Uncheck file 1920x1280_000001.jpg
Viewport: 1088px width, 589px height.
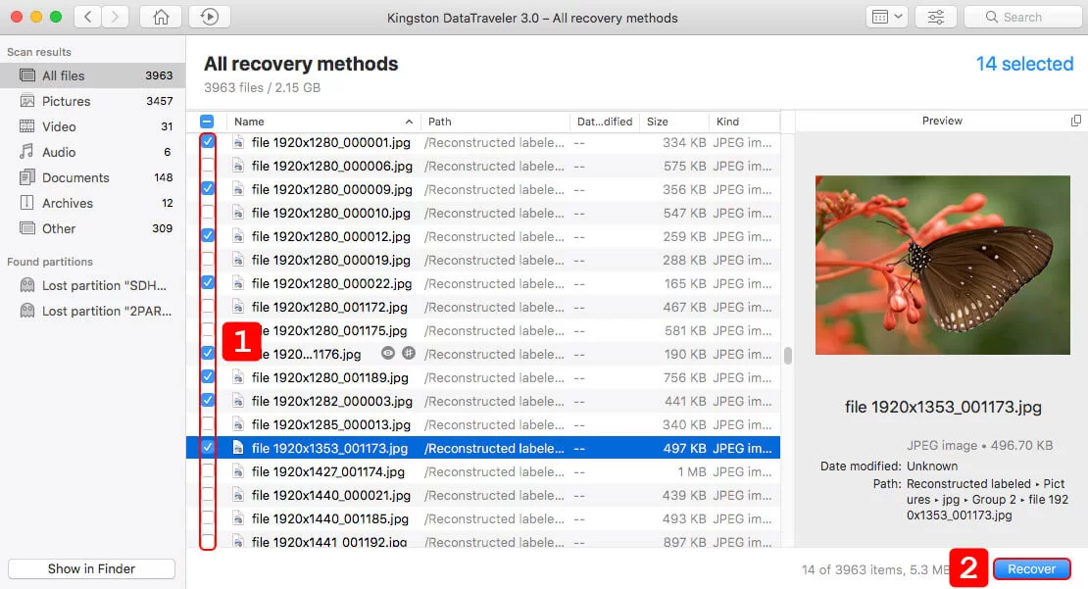coord(207,142)
